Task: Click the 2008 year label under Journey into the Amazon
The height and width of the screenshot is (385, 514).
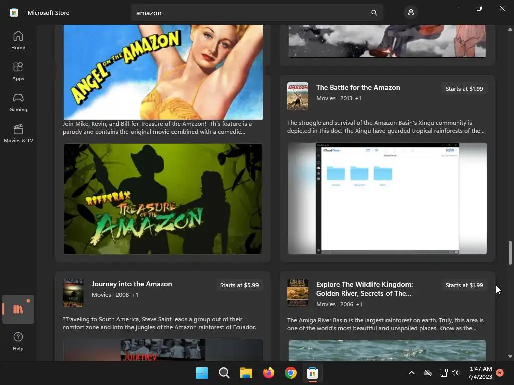Action: point(122,295)
